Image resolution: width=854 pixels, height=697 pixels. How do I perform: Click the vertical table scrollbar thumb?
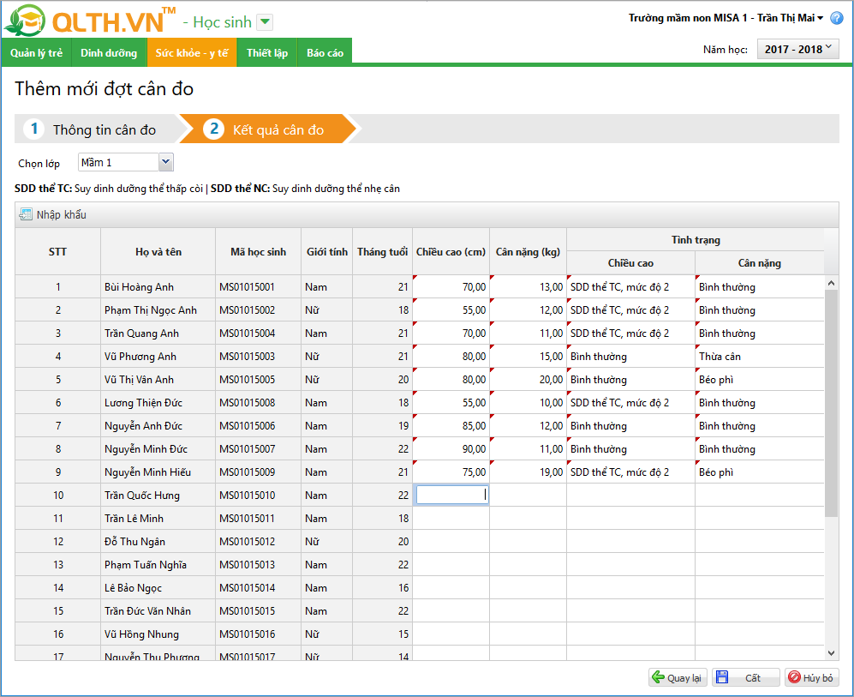[831, 403]
